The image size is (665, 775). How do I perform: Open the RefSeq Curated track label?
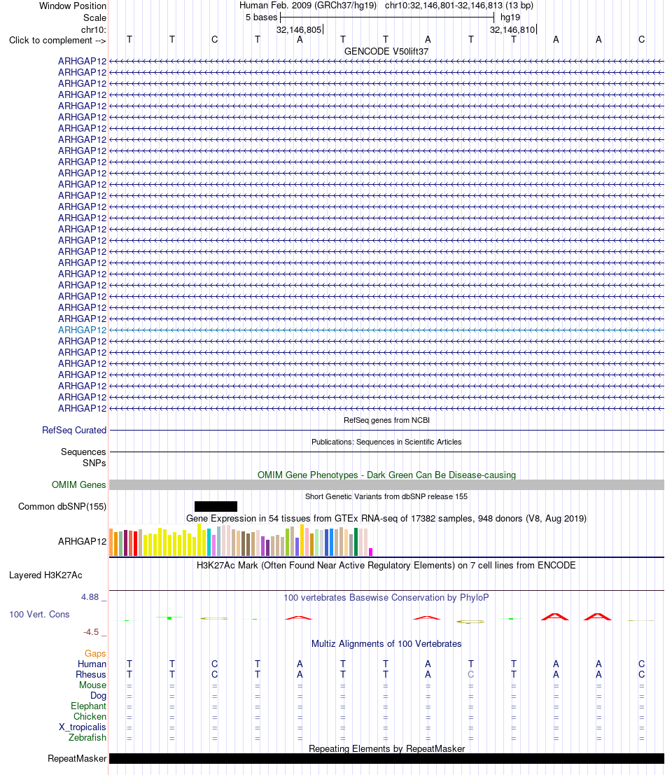click(x=74, y=430)
